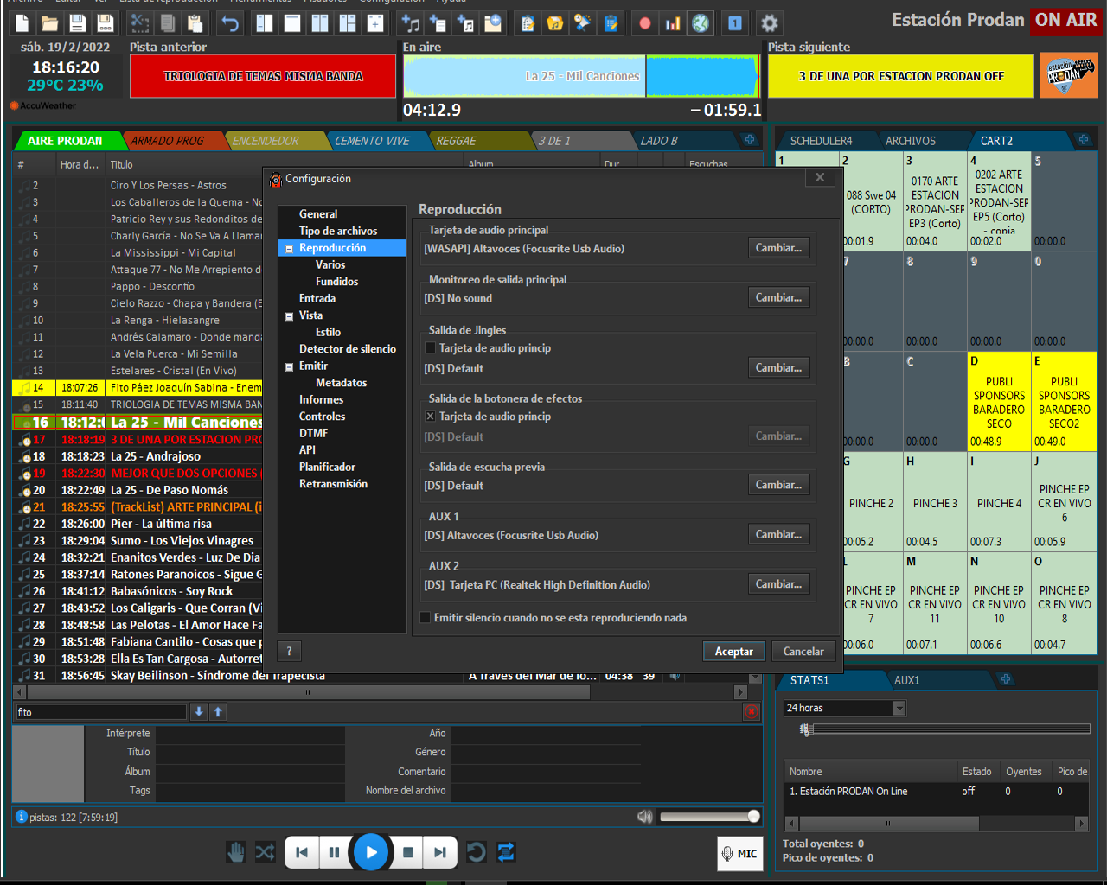
Task: Click the Save playlist toolbar icon
Action: pyautogui.click(x=78, y=23)
